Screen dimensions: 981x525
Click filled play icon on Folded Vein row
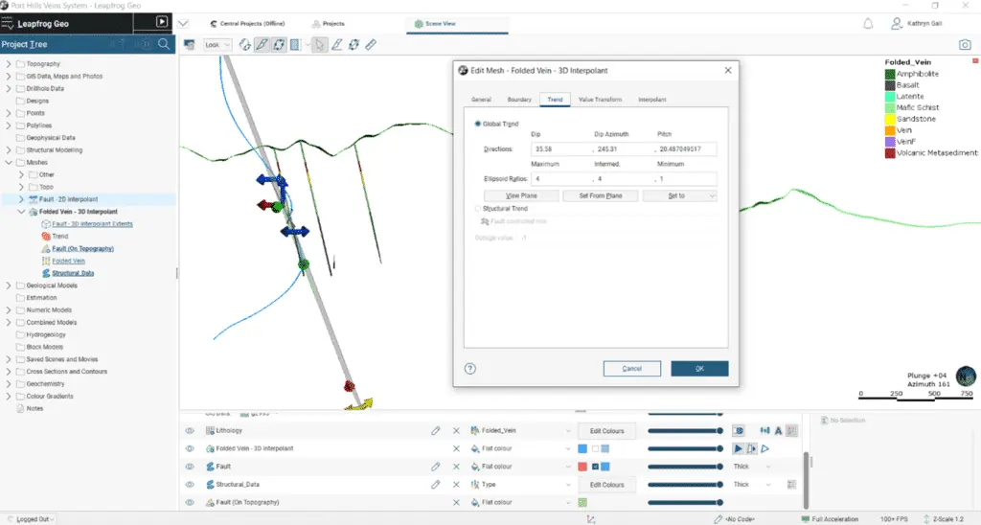click(x=739, y=448)
